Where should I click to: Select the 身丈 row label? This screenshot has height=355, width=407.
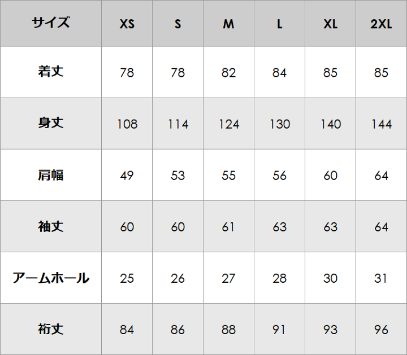51,124
